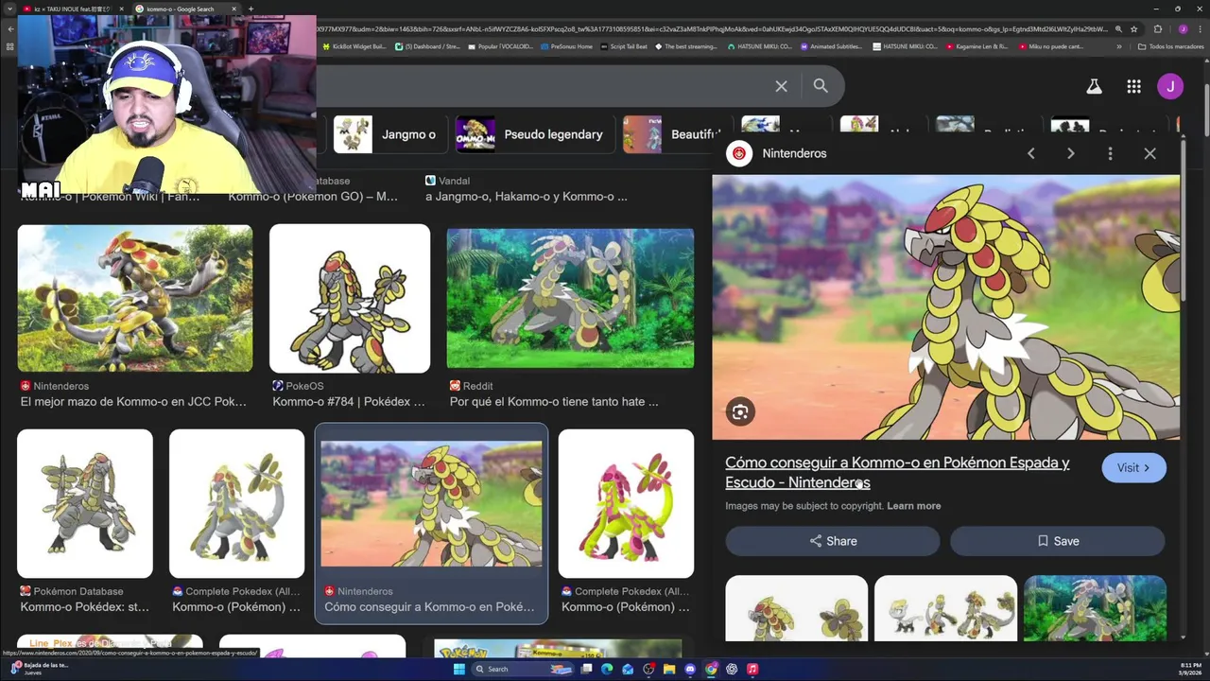Select the 'Jangmo o' filter chip

[389, 134]
